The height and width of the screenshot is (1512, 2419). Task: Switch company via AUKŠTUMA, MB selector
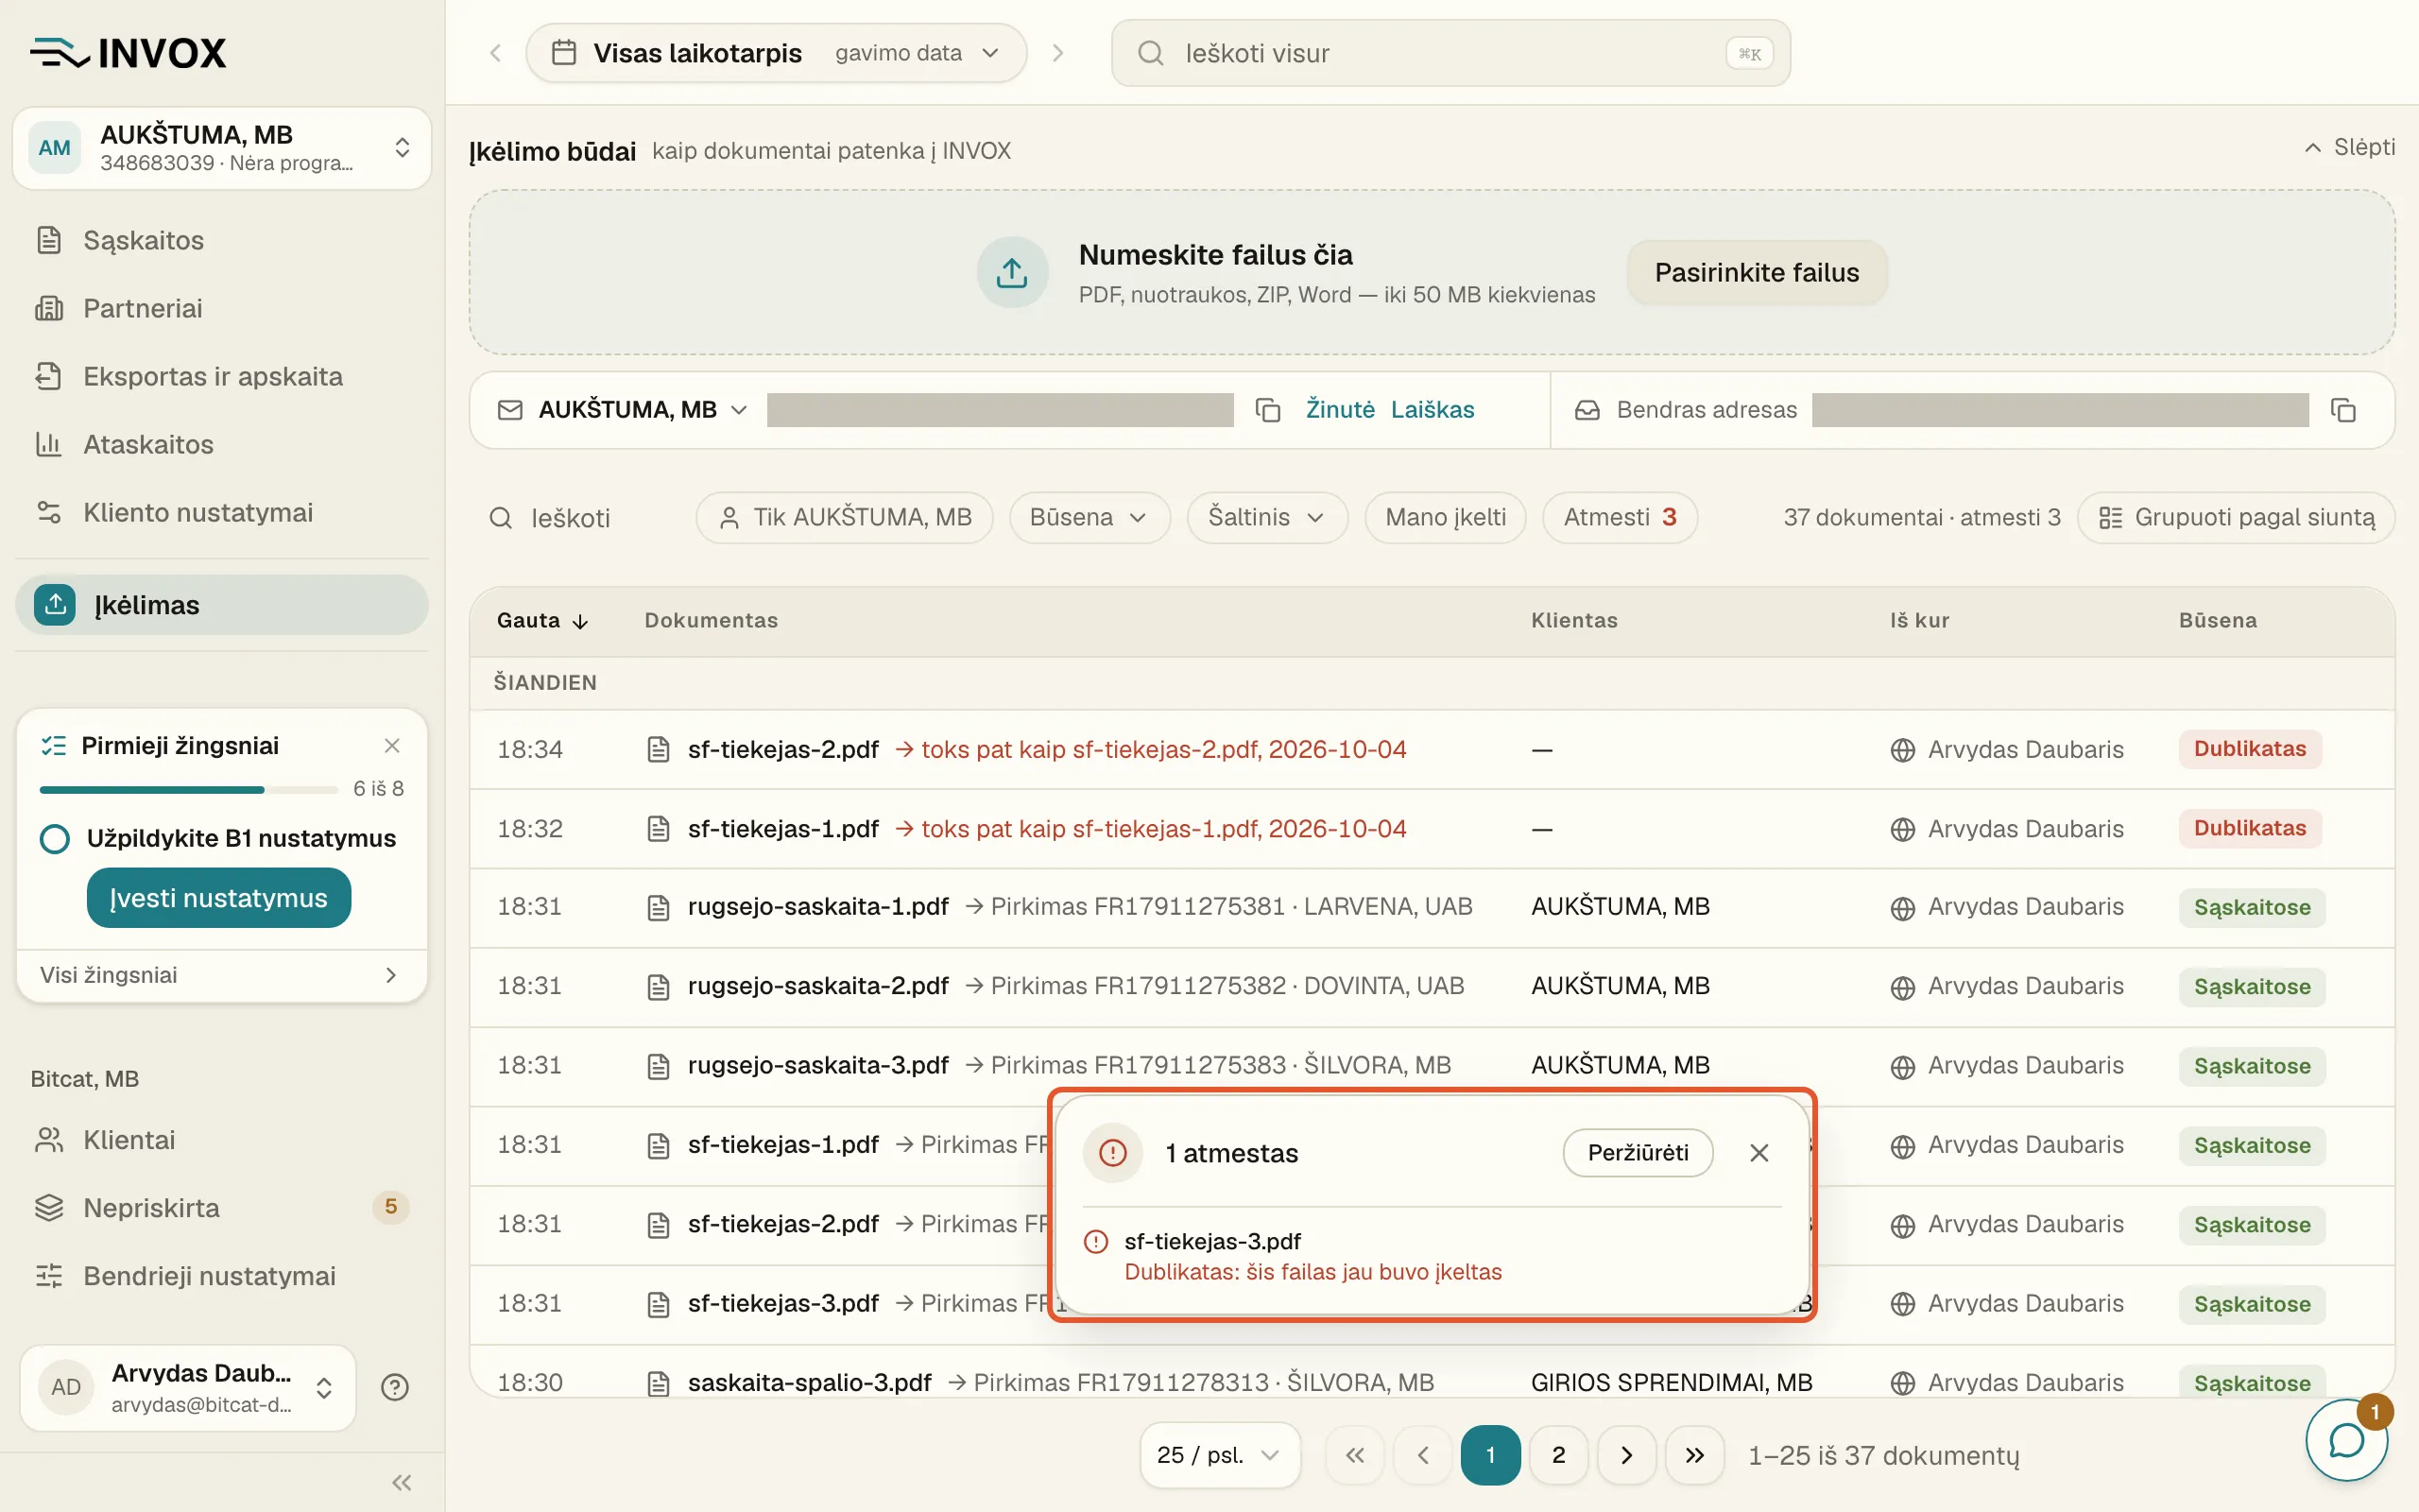coord(222,148)
